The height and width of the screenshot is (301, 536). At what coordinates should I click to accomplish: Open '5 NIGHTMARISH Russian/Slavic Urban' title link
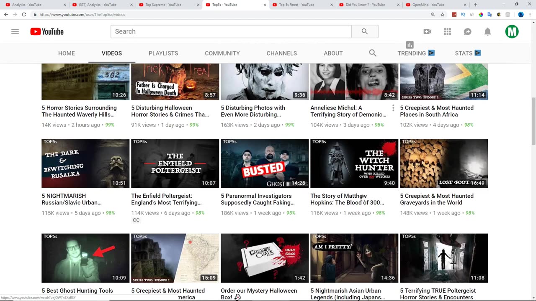tap(72, 199)
